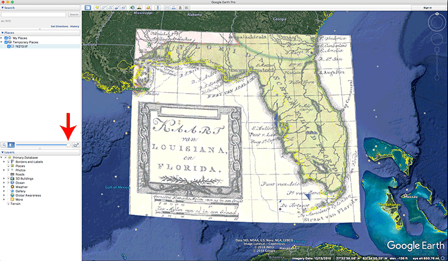
Task: Expand the Photos layer node
Action: (4, 170)
